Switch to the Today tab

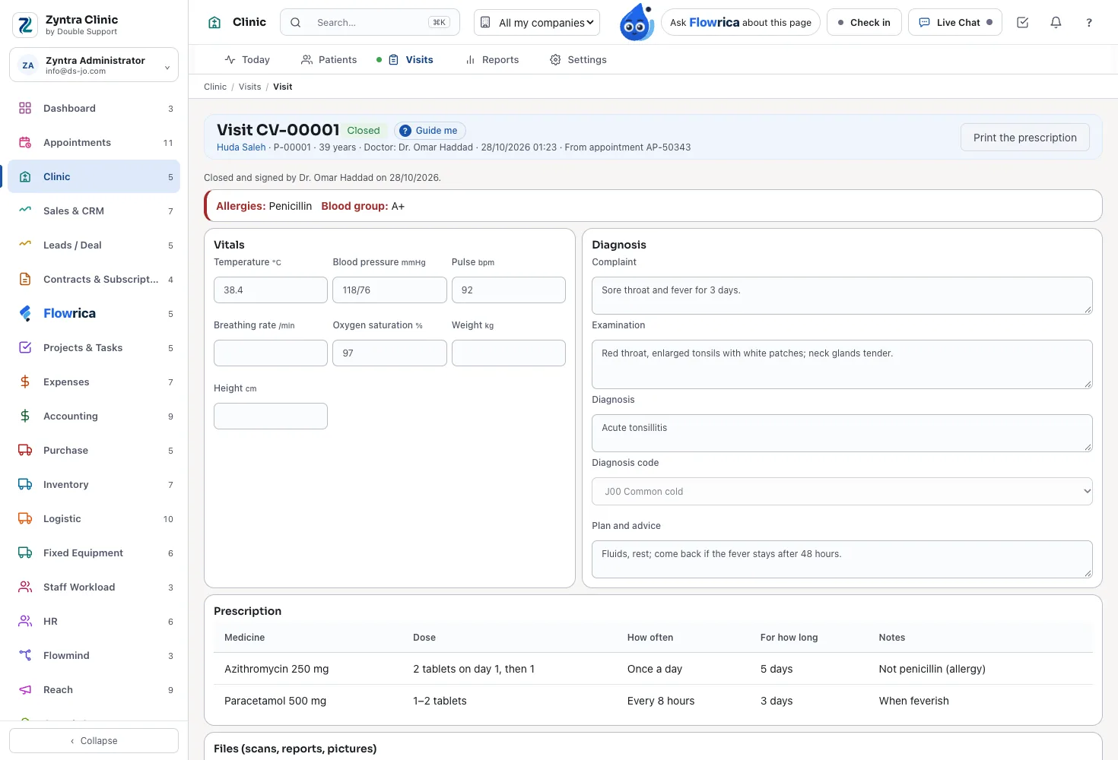(x=247, y=60)
